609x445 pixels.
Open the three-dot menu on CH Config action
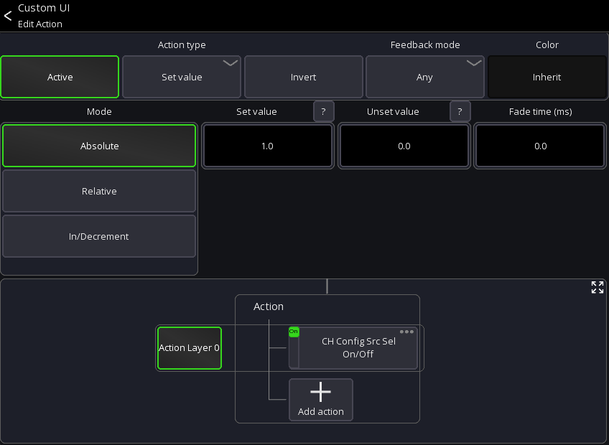(x=406, y=332)
